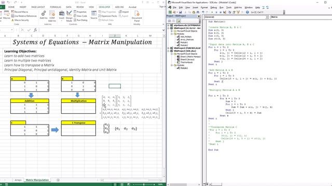
Task: Open the Matrix procedure dropdown
Action: tap(301, 17)
